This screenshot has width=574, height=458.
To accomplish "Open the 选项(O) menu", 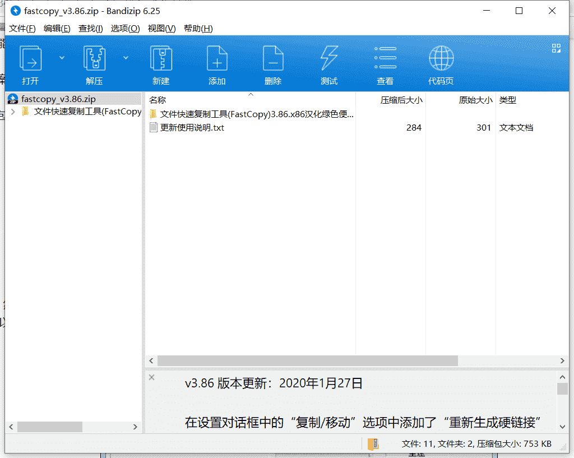I will [125, 29].
